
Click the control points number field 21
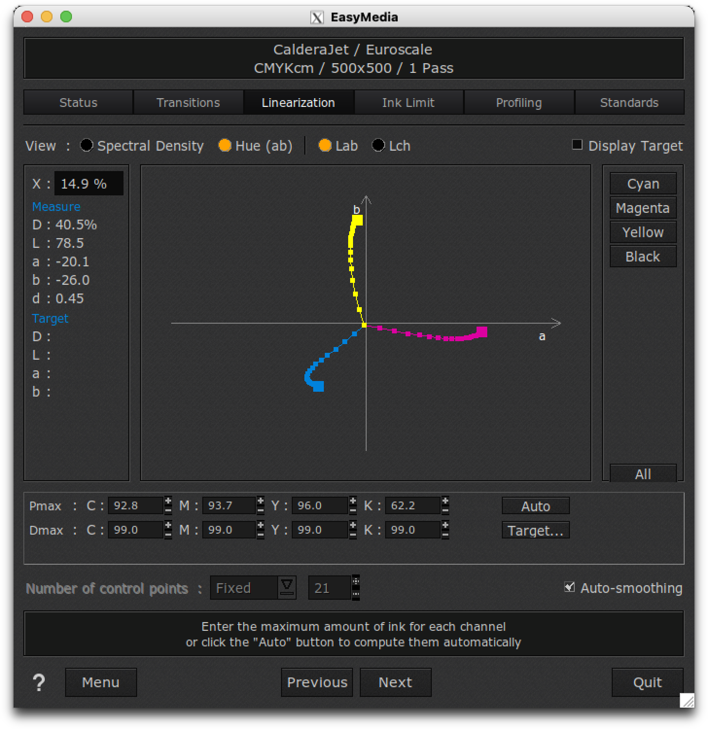pyautogui.click(x=330, y=588)
